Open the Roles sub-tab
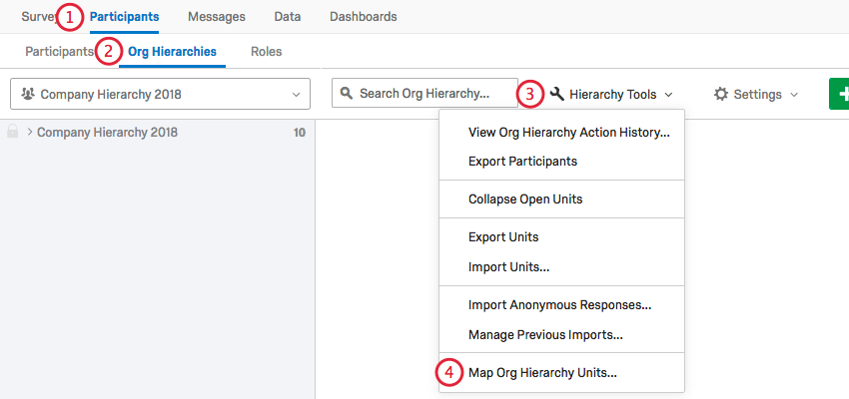Viewport: 849px width, 399px height. (x=267, y=51)
